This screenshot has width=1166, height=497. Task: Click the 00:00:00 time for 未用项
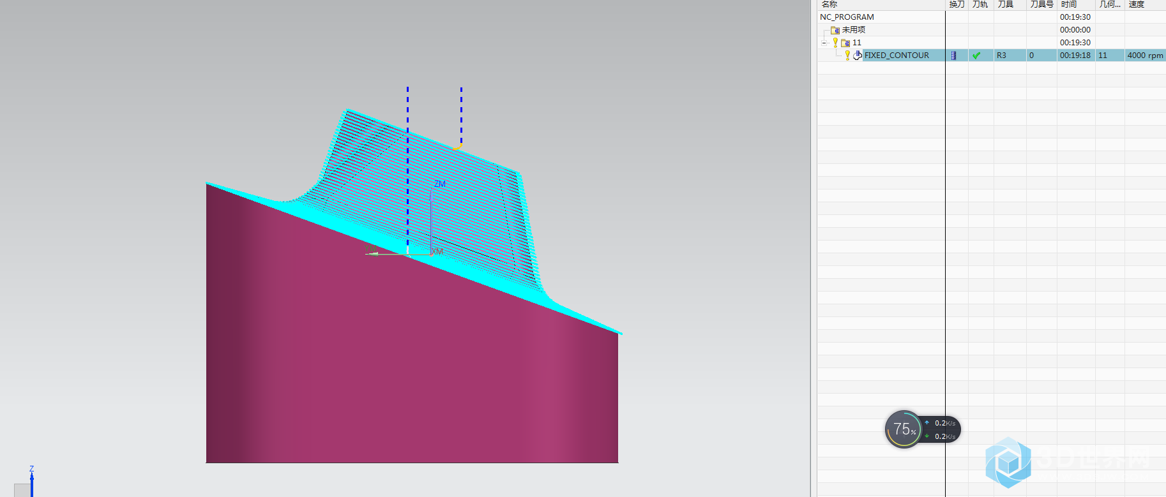click(x=1075, y=30)
